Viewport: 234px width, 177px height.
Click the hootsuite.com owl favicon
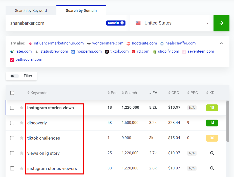[x=128, y=43]
